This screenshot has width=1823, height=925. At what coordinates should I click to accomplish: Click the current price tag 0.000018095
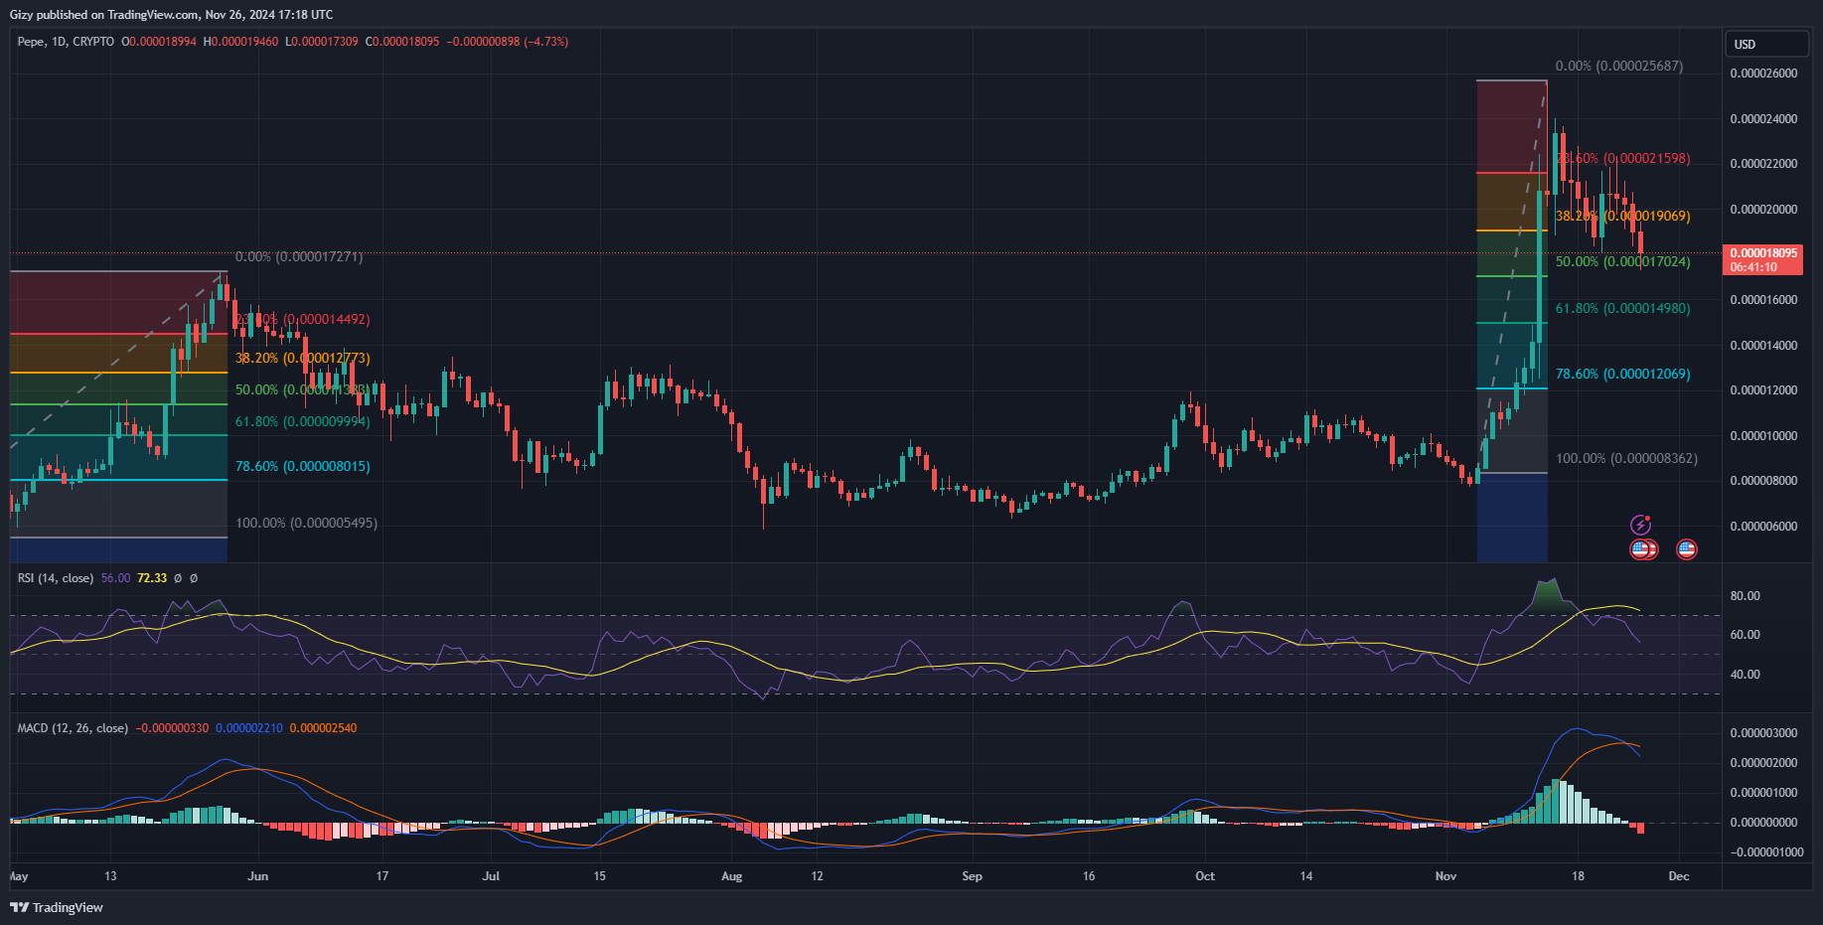[1763, 253]
